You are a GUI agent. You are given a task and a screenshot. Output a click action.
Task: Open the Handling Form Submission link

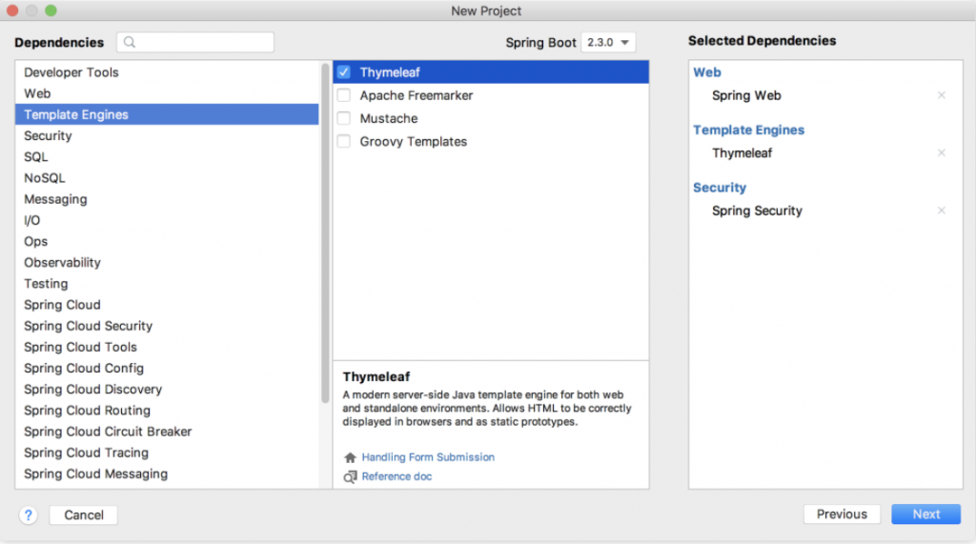coord(428,457)
